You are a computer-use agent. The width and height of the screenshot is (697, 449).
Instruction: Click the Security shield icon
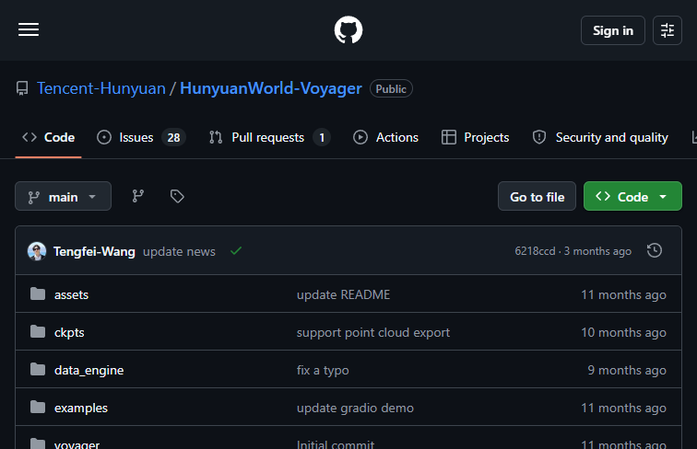pyautogui.click(x=539, y=137)
